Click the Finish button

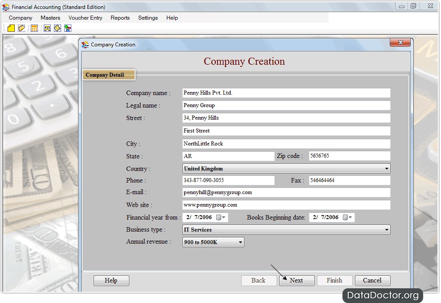click(x=335, y=281)
